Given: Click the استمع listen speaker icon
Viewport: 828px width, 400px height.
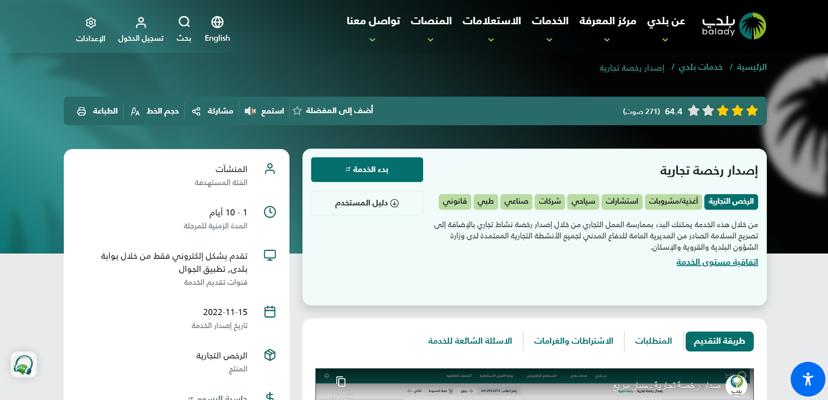Looking at the screenshot, I should 249,111.
